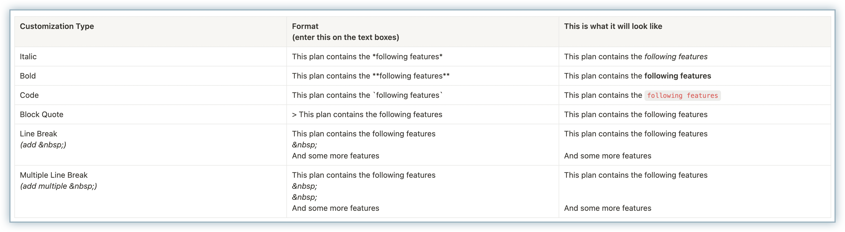
Task: Click the "(add &nbsp;)" note under Line Break
Action: coord(43,145)
